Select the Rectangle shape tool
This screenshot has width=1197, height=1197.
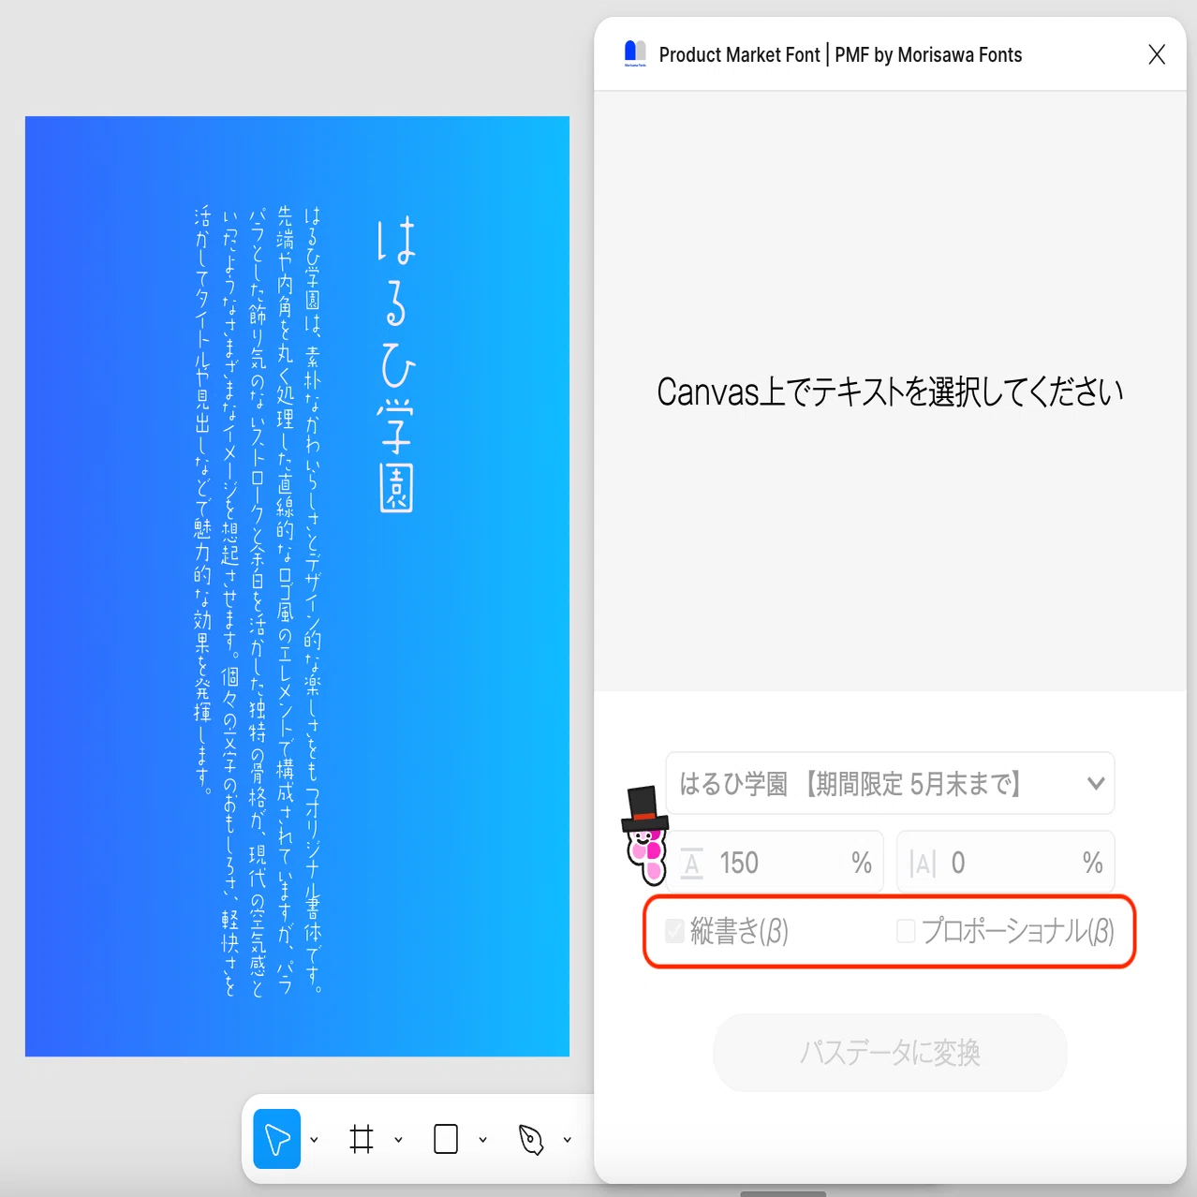[x=446, y=1139]
